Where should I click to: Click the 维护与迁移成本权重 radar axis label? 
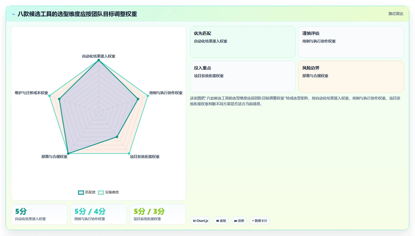pyautogui.click(x=32, y=93)
